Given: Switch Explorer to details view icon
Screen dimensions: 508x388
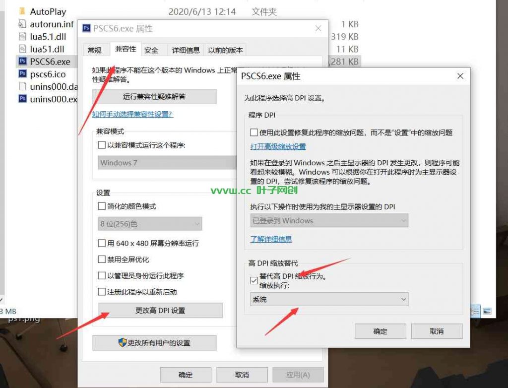Looking at the screenshot, I should (x=475, y=312).
